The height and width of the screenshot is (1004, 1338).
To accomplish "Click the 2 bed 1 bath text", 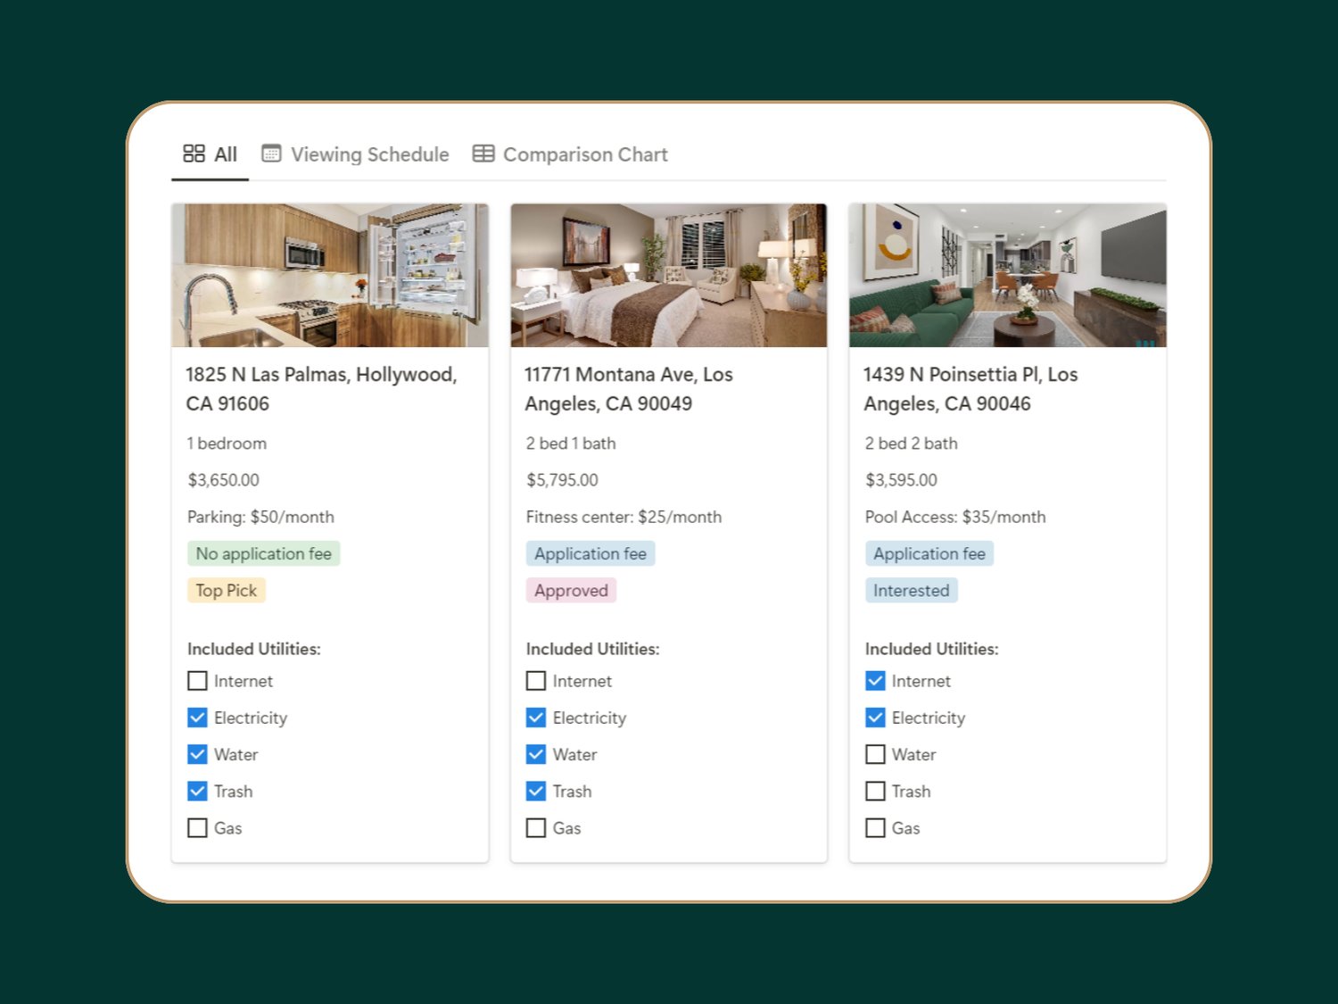I will coord(571,444).
